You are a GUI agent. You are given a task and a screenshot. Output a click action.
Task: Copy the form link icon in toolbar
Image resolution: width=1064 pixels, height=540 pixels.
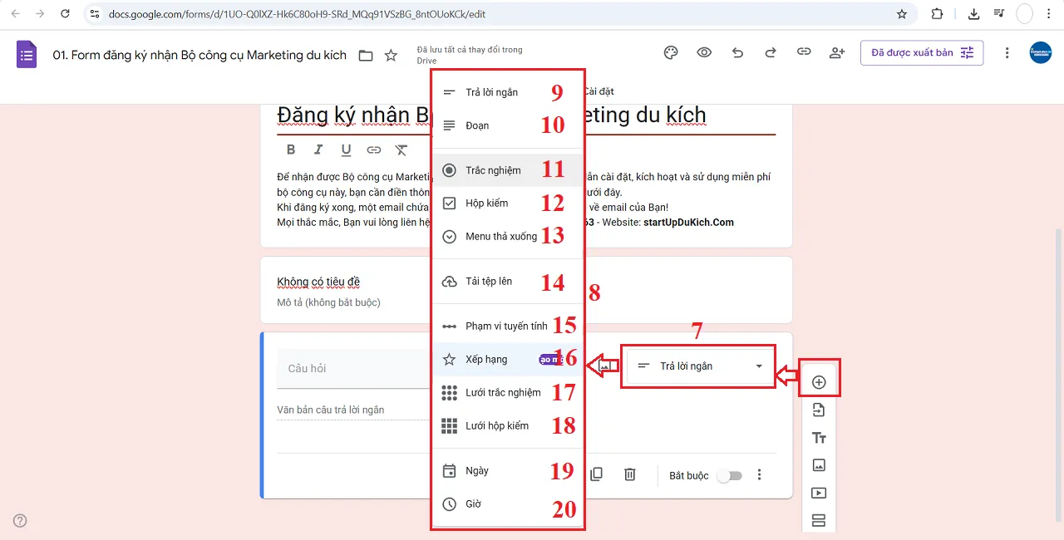(x=804, y=52)
